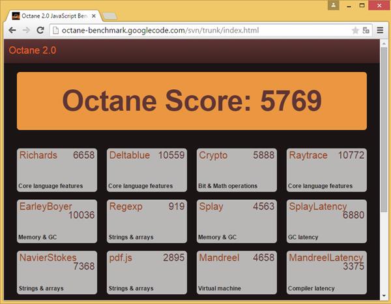The image size is (391, 304).
Task: Select the Splay result tile
Action: click(x=237, y=221)
